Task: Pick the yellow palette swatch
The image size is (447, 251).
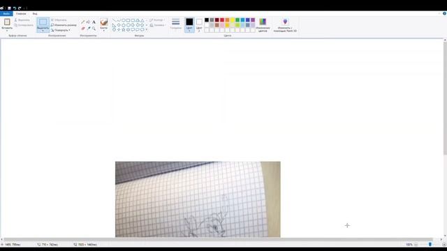Action: tap(233, 20)
